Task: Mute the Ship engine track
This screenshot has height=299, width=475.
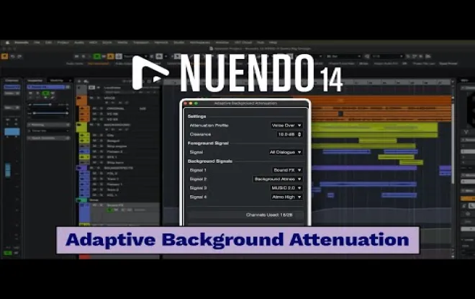Action: pos(94,146)
